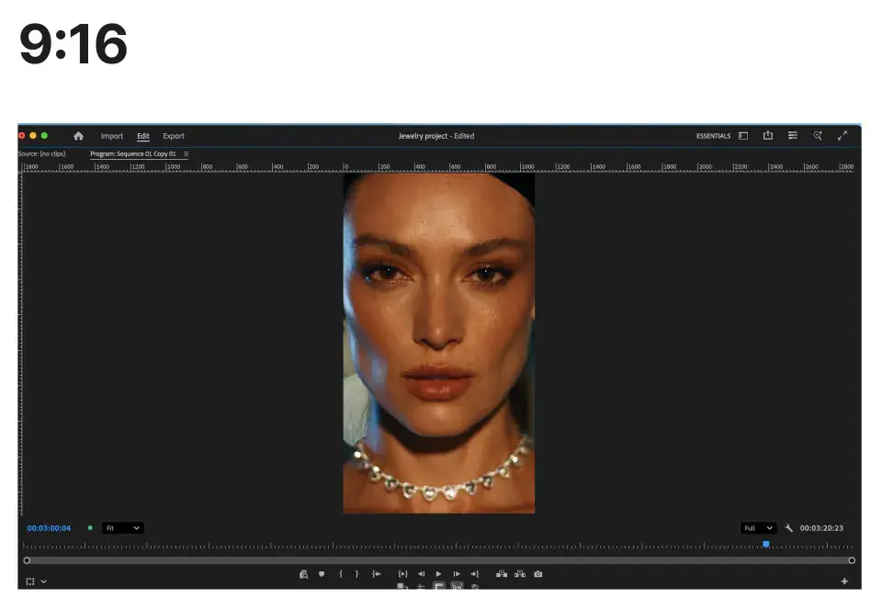Select the Program: Sequence 01 Copy 01 tab
This screenshot has width=882, height=599.
[132, 153]
